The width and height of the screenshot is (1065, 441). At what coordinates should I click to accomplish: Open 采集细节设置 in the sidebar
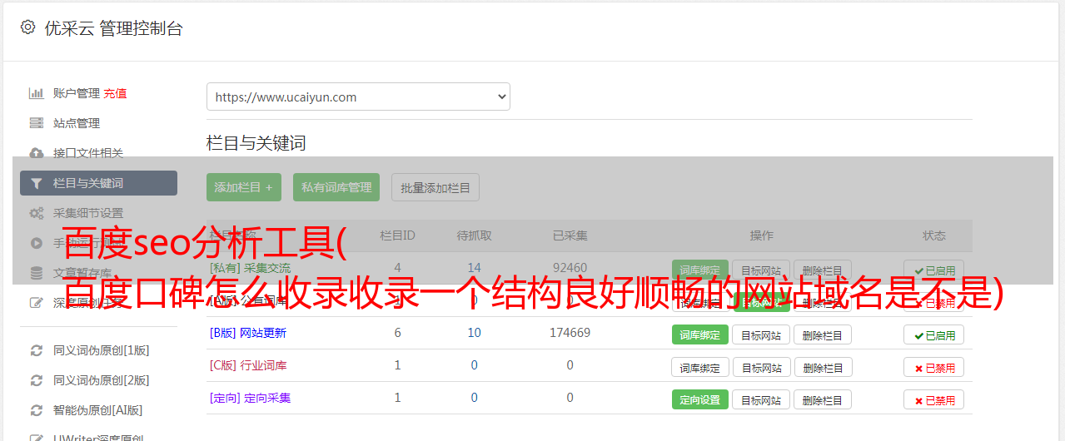coord(88,213)
